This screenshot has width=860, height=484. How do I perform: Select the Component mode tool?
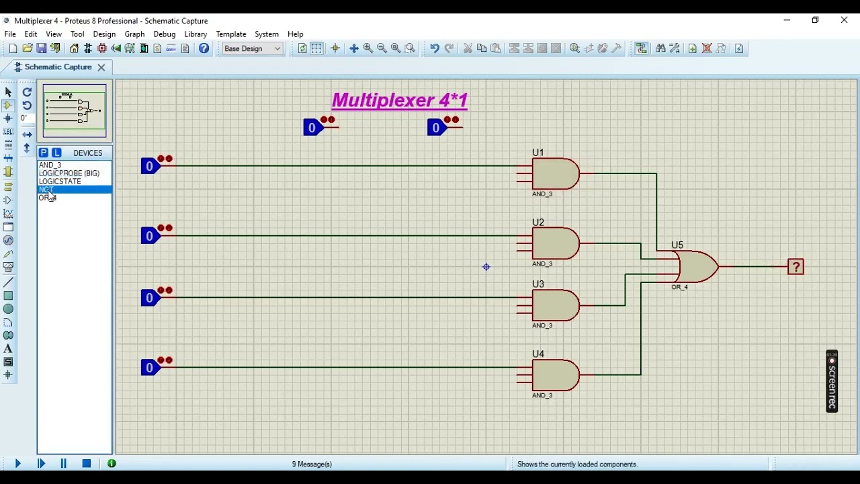(8, 106)
